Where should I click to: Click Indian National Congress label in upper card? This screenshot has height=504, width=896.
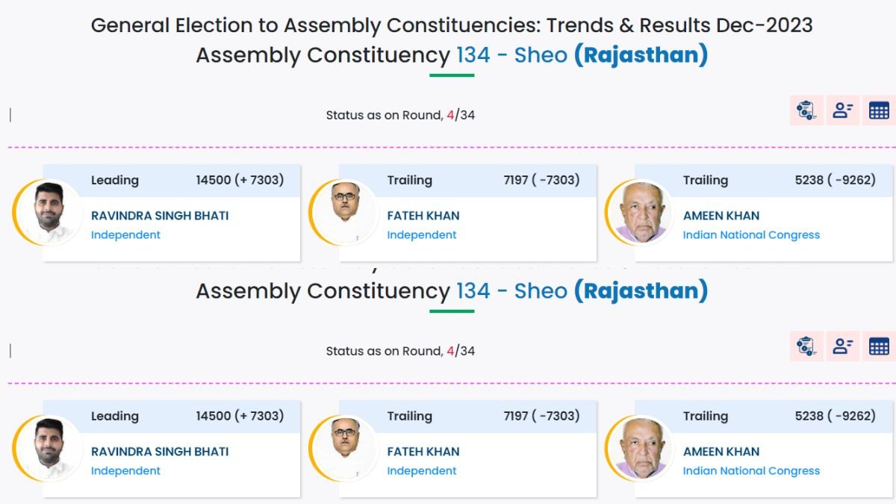pos(751,235)
